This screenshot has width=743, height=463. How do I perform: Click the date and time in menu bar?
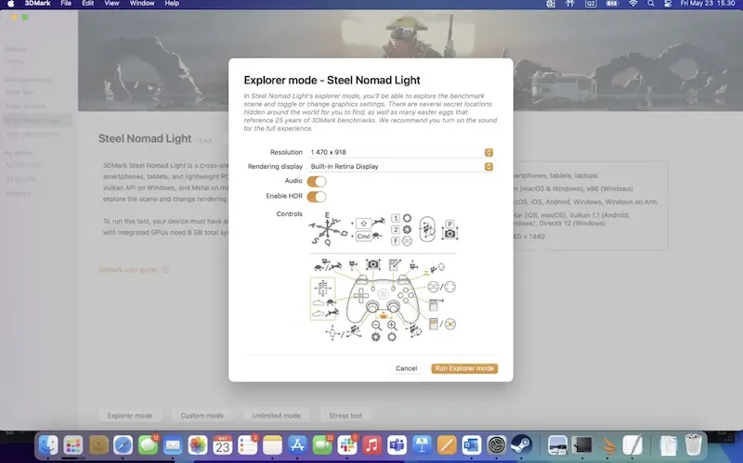point(708,4)
